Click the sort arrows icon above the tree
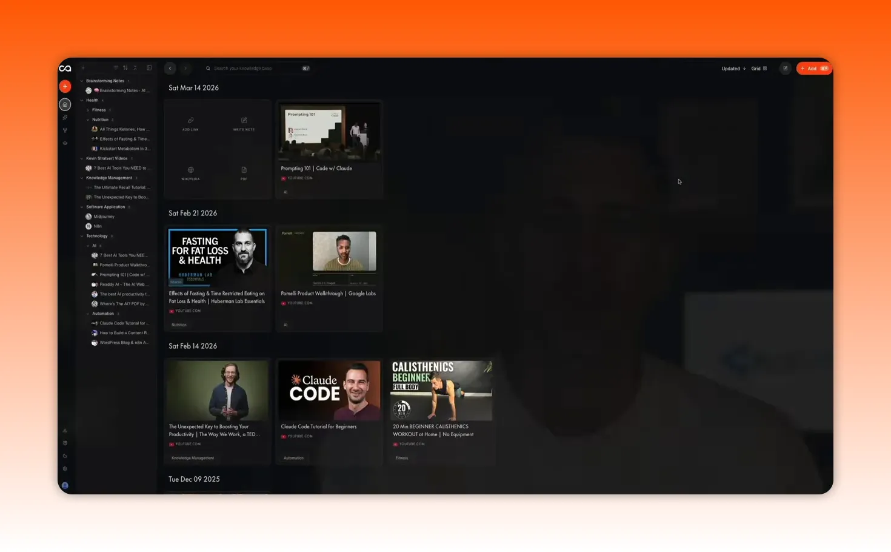 tap(125, 68)
